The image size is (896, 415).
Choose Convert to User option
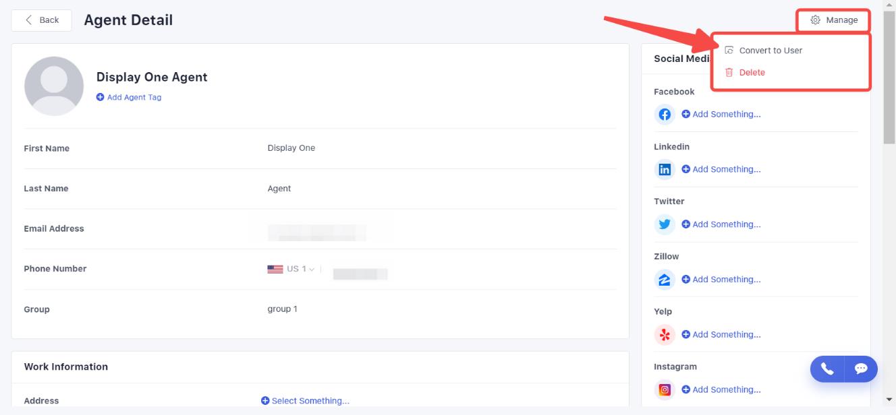pyautogui.click(x=770, y=51)
